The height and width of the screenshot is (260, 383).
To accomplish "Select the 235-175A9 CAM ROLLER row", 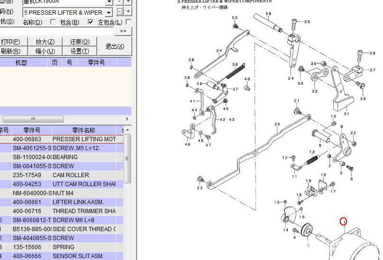I will 62,175.
